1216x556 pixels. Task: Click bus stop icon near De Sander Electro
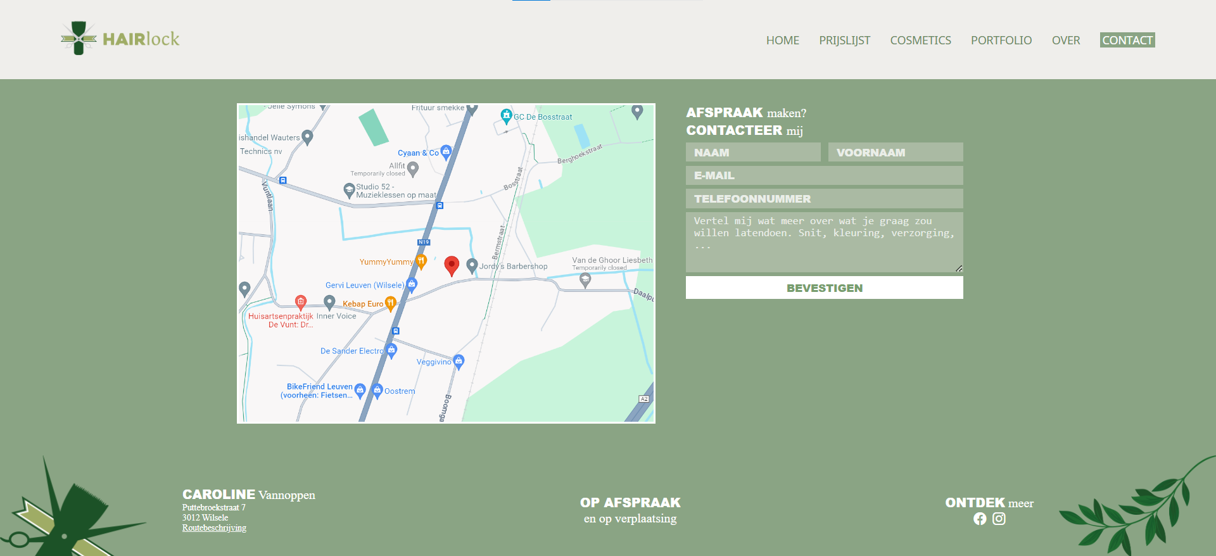pyautogui.click(x=396, y=331)
